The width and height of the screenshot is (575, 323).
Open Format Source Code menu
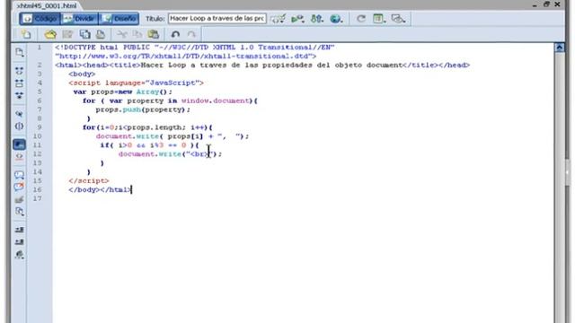click(x=20, y=255)
